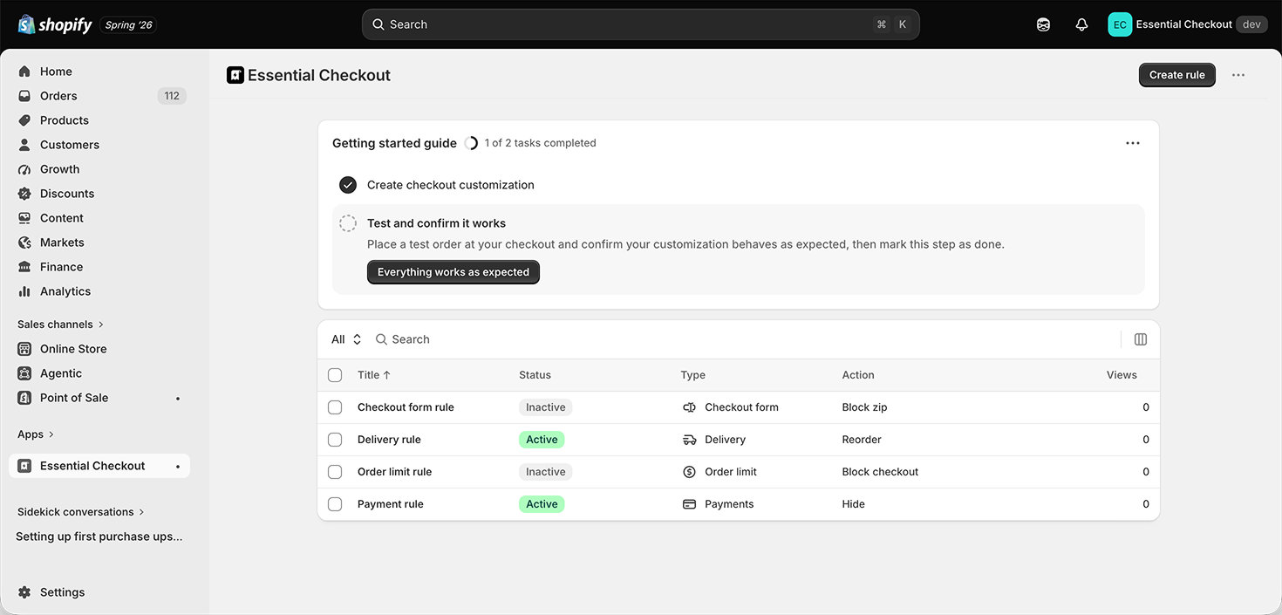Click the Growth gauge icon

[x=24, y=169]
